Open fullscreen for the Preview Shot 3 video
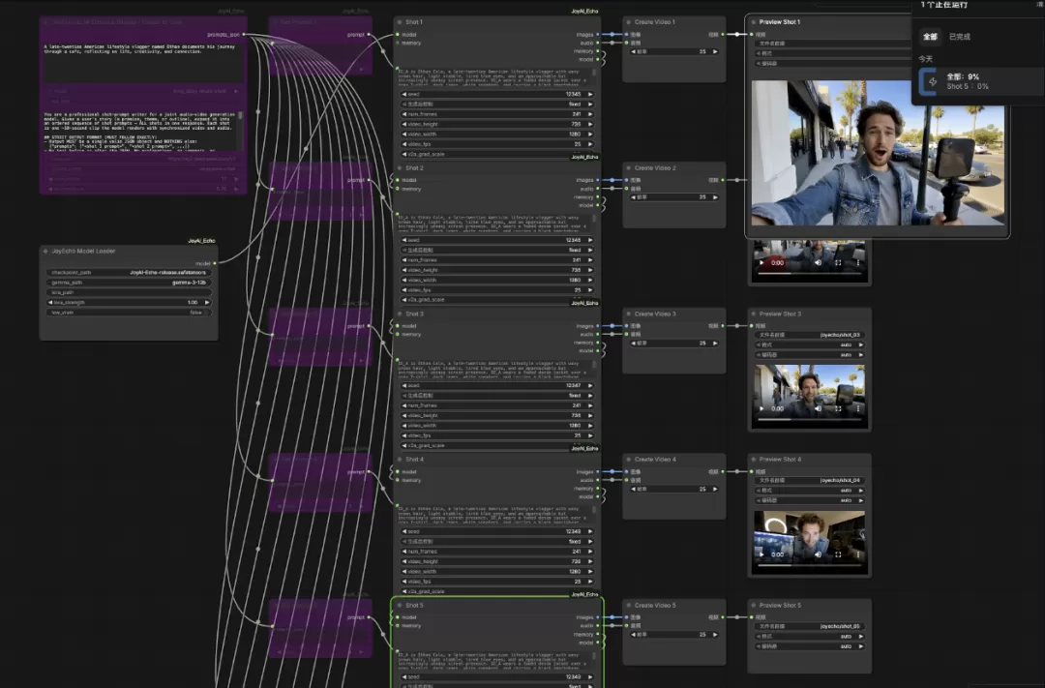Image resolution: width=1045 pixels, height=688 pixels. (838, 408)
